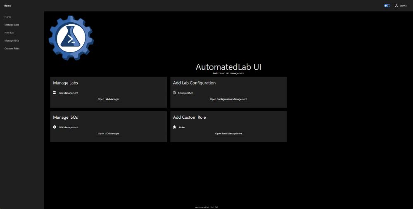Click the Open ISO Manager button

point(108,134)
